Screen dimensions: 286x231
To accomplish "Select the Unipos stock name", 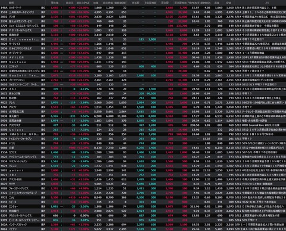I will tap(17, 130).
